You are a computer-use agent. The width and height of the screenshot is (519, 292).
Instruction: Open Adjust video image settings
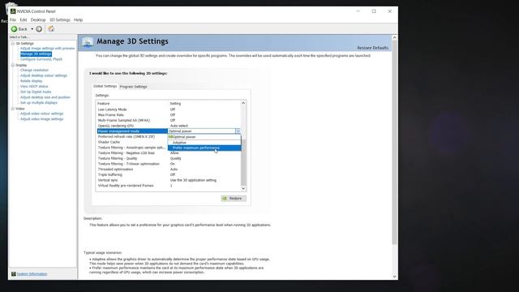[x=41, y=119]
